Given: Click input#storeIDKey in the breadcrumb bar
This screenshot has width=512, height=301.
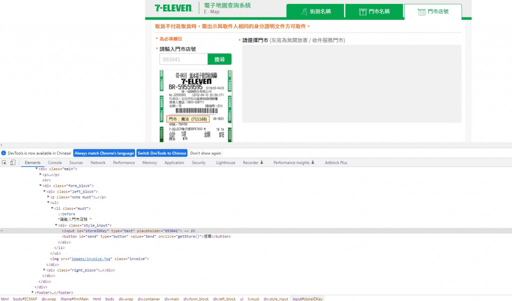Looking at the screenshot, I should pos(307,299).
